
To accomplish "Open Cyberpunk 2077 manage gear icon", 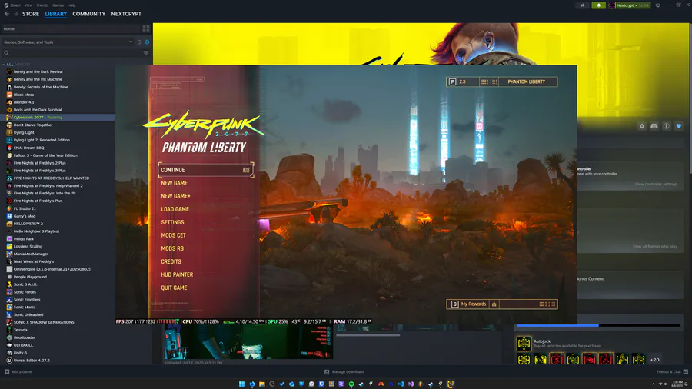I will point(642,126).
